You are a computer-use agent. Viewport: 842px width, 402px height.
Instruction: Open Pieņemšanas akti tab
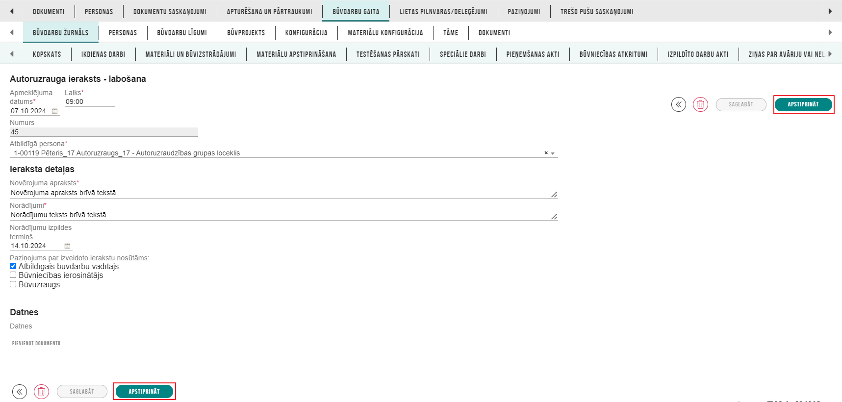pos(533,54)
